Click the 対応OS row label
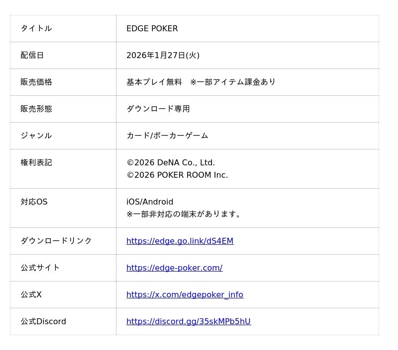The height and width of the screenshot is (350, 398). (34, 202)
